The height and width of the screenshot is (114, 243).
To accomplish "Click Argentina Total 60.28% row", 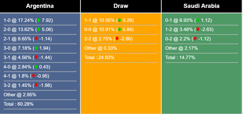I will pos(40,104).
